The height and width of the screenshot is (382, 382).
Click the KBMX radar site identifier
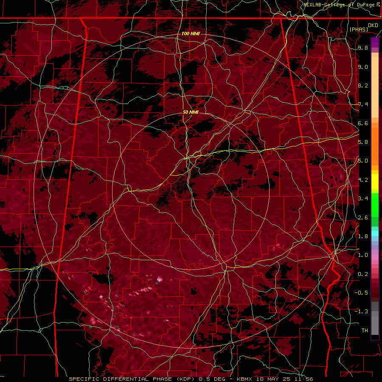[x=245, y=379]
